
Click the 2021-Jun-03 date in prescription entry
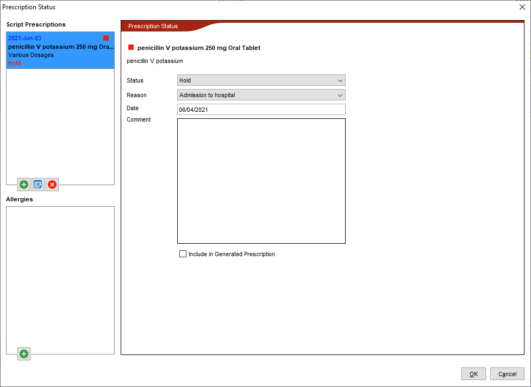click(x=24, y=39)
